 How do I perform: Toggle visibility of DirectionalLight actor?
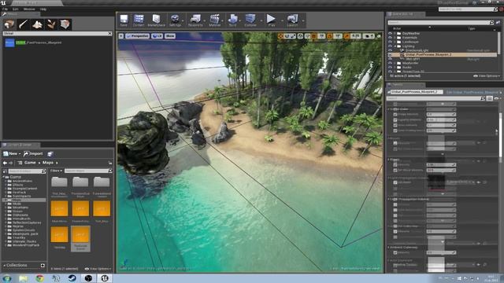pos(391,50)
